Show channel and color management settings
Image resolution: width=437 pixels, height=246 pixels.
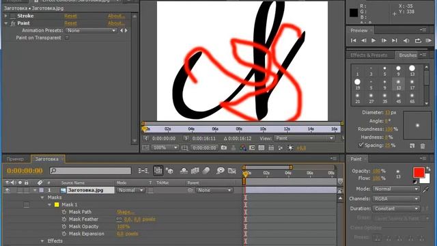(x=243, y=148)
